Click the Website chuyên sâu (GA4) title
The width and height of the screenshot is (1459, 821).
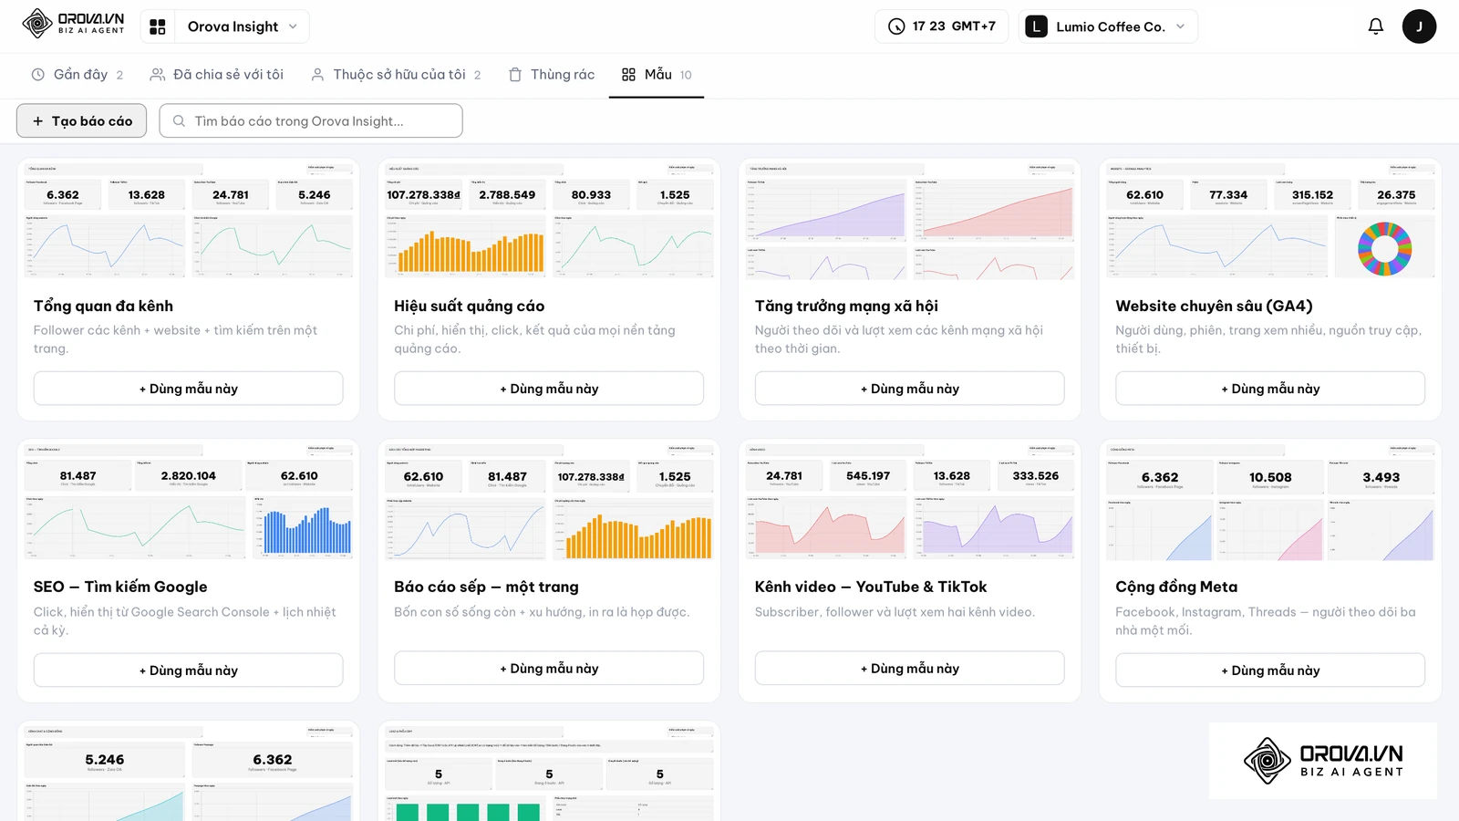click(1214, 306)
